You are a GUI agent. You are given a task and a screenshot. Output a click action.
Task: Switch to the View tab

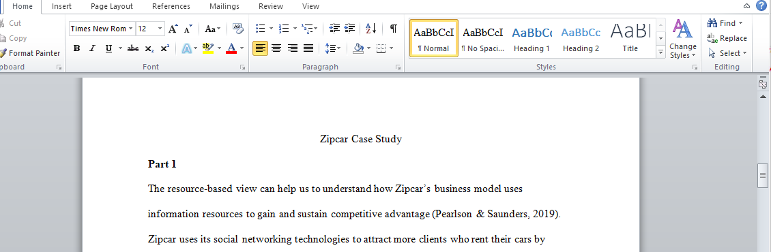click(310, 6)
